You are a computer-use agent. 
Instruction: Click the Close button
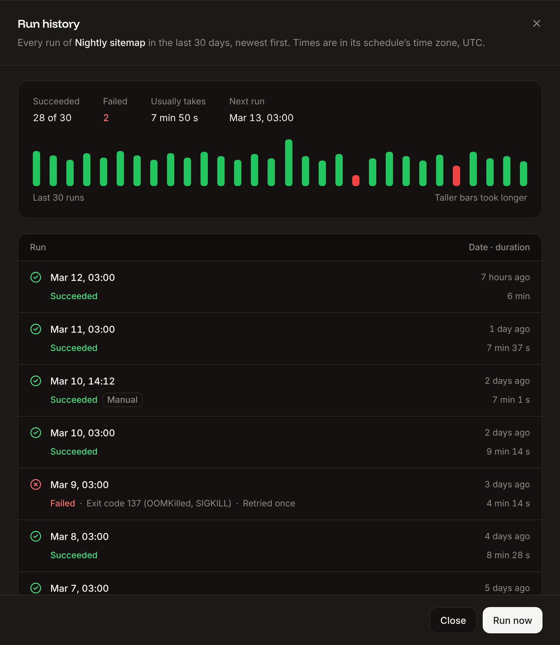coord(453,620)
